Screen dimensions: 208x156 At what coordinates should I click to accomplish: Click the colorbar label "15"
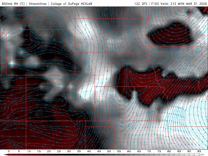click(x=39, y=151)
